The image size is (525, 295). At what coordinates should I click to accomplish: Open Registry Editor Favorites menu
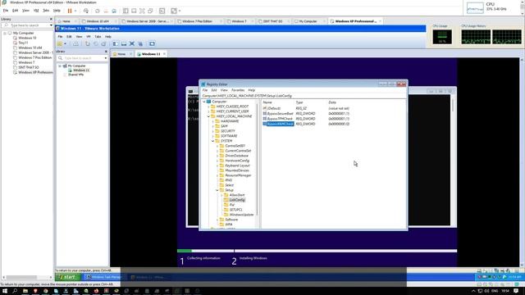click(x=238, y=90)
